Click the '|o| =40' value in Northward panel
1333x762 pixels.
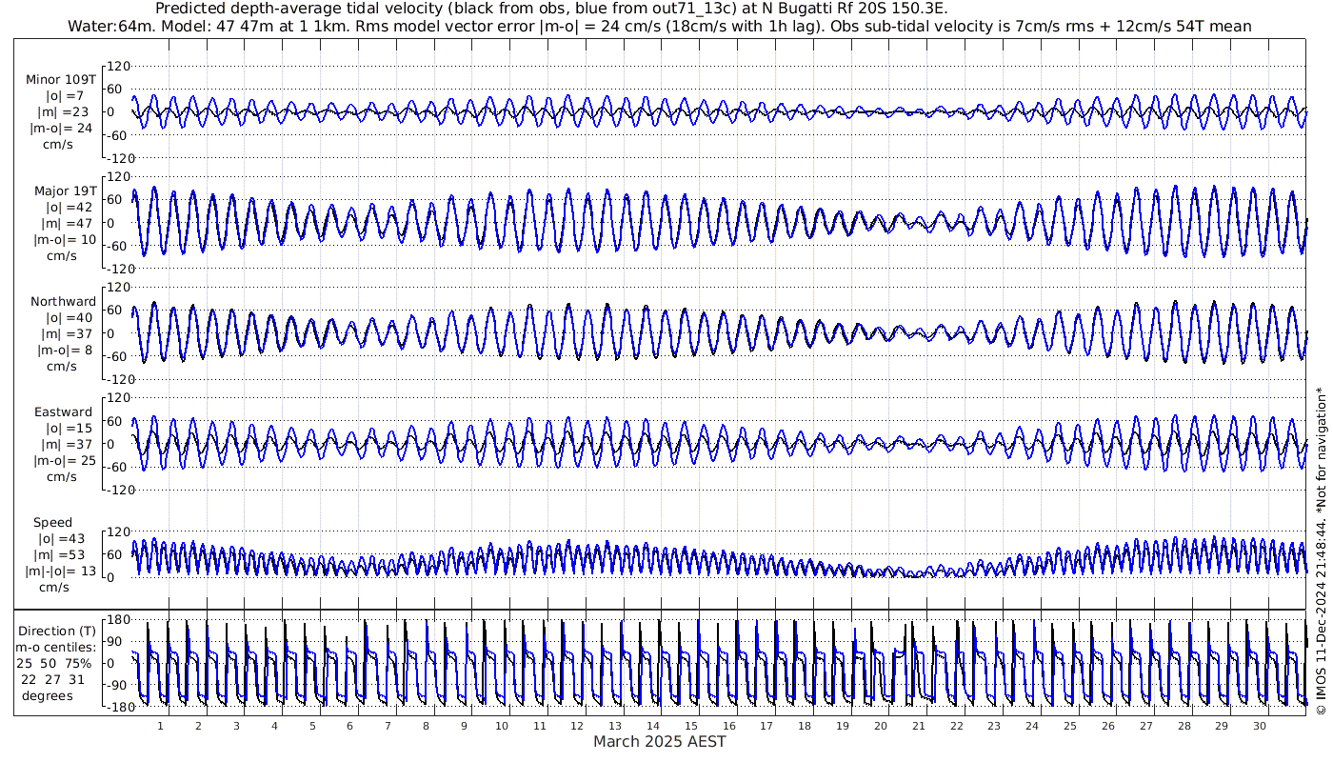pos(70,318)
